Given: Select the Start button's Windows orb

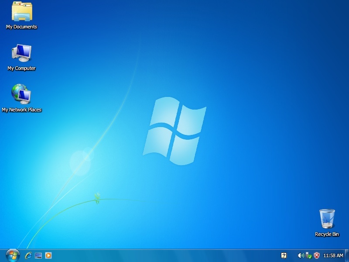Looking at the screenshot, I should 13,255.
